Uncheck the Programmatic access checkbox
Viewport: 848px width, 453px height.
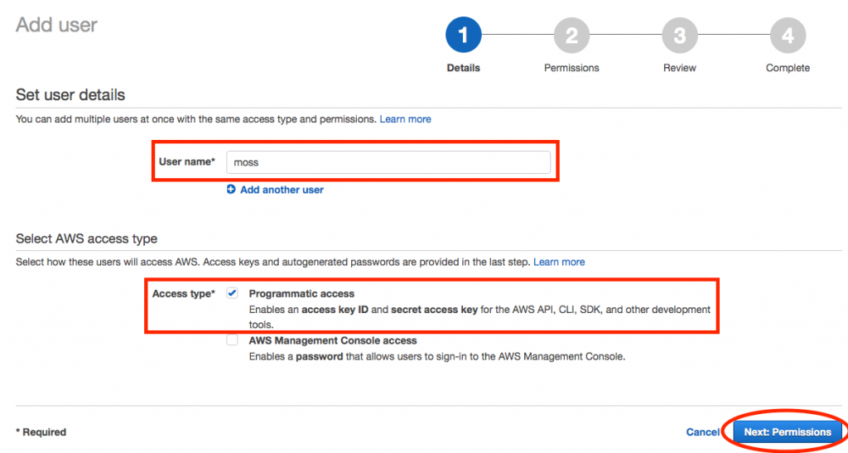point(232,293)
